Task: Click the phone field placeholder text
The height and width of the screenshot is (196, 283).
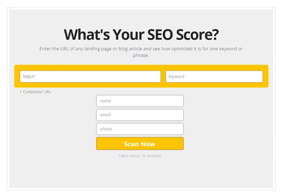Action: click(x=106, y=129)
